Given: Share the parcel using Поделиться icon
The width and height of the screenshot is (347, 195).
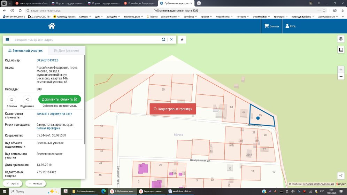Looking at the screenshot, I should (x=27, y=100).
